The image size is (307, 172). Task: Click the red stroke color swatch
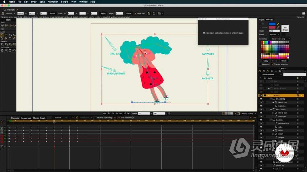272,27
